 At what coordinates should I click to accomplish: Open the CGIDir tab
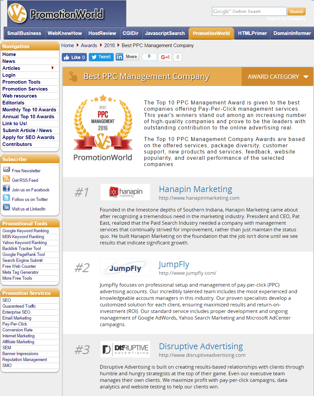[x=131, y=33]
